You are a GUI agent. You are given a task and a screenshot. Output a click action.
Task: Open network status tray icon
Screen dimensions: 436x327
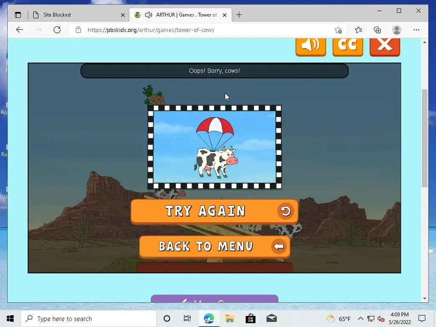tap(371, 318)
